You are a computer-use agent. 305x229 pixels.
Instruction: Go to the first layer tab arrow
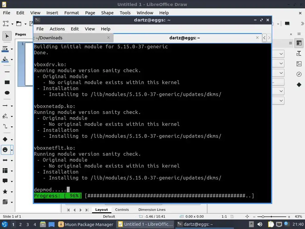[x=68, y=210]
